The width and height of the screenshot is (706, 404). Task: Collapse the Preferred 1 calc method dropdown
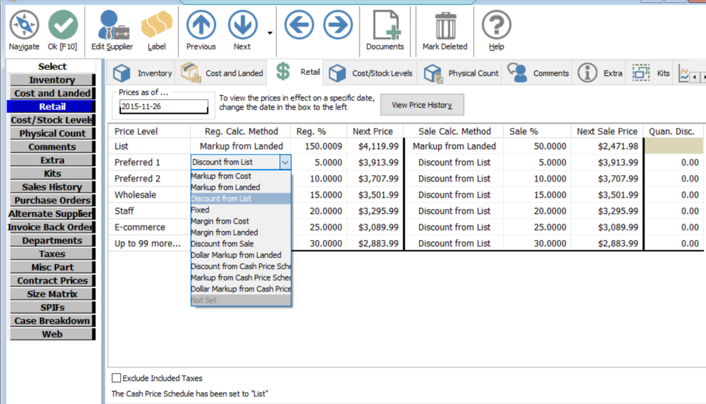pyautogui.click(x=285, y=162)
